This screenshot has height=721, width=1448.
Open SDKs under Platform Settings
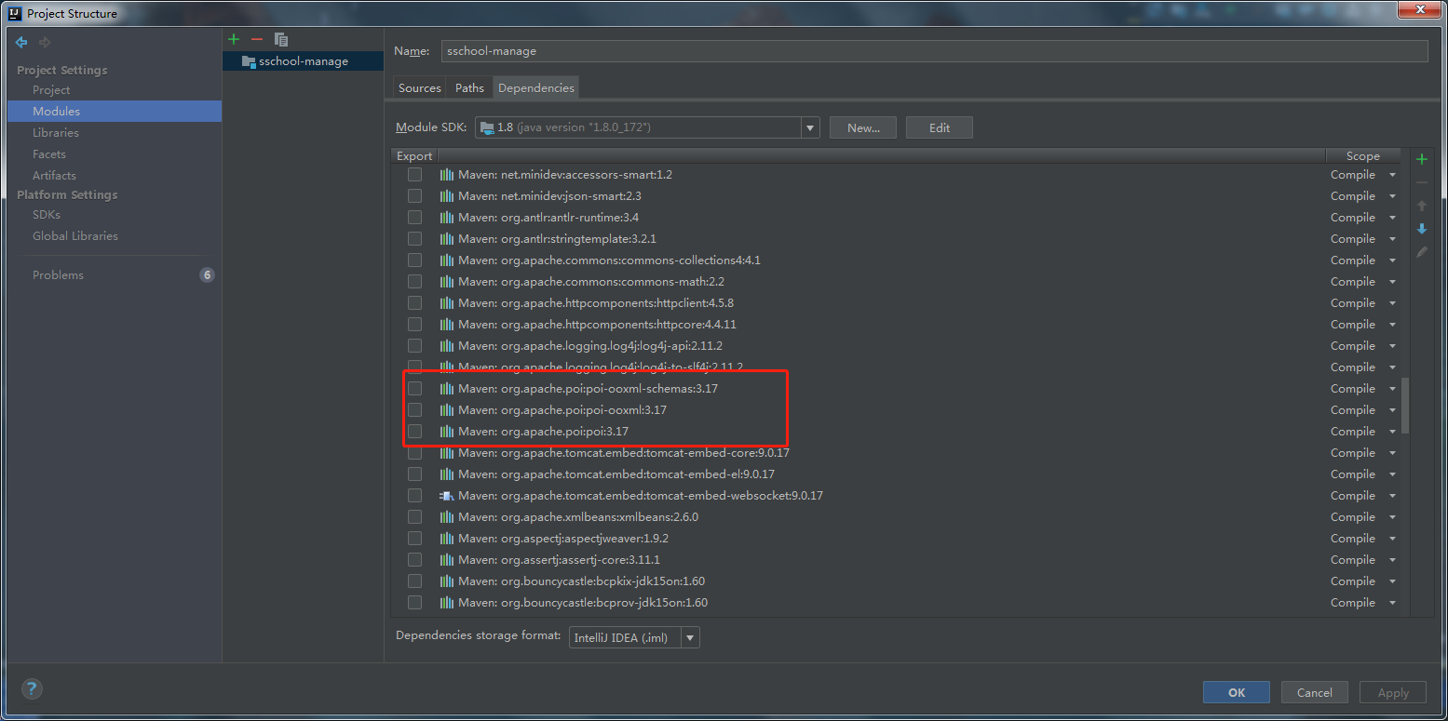(x=47, y=215)
